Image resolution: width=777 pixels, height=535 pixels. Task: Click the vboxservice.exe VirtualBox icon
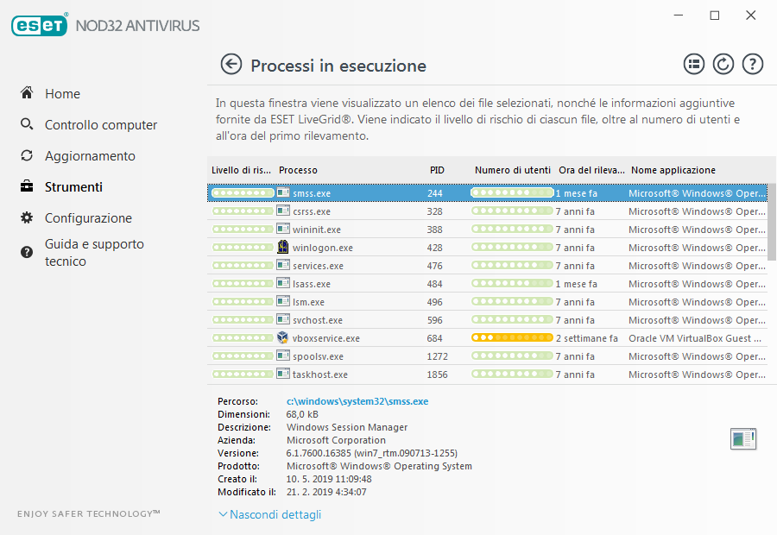283,337
